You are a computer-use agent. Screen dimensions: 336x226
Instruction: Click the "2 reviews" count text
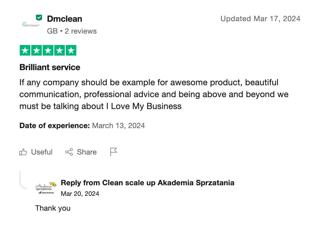click(81, 31)
